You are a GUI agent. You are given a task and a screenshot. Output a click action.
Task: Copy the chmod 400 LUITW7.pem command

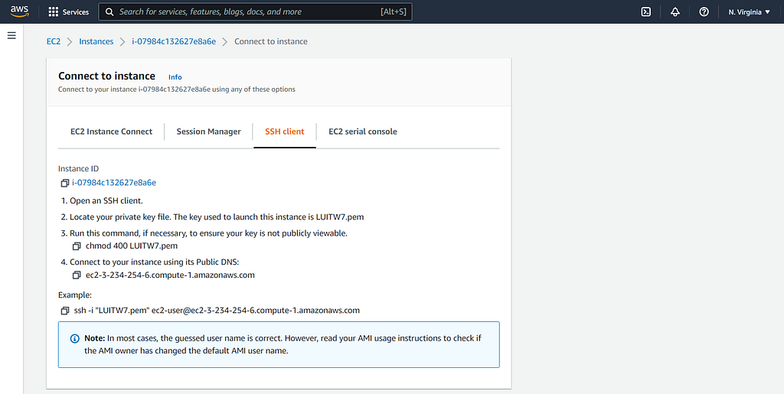coord(77,246)
